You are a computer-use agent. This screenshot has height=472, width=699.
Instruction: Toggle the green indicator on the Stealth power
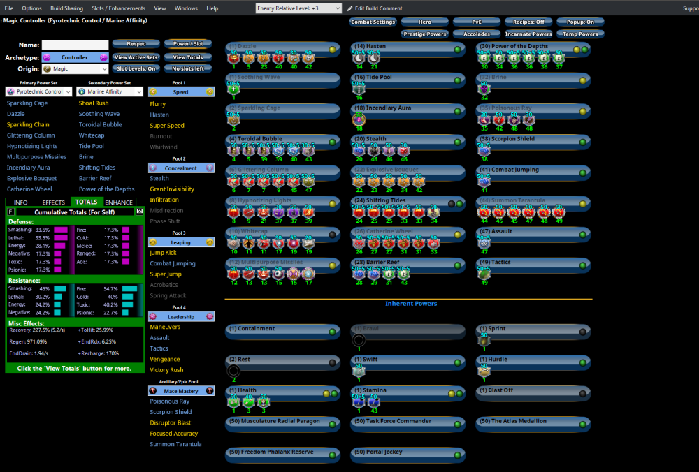[x=457, y=142]
